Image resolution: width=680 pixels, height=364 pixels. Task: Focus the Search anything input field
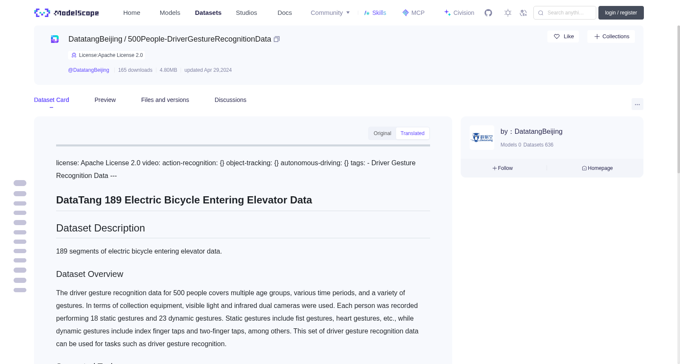coord(565,13)
